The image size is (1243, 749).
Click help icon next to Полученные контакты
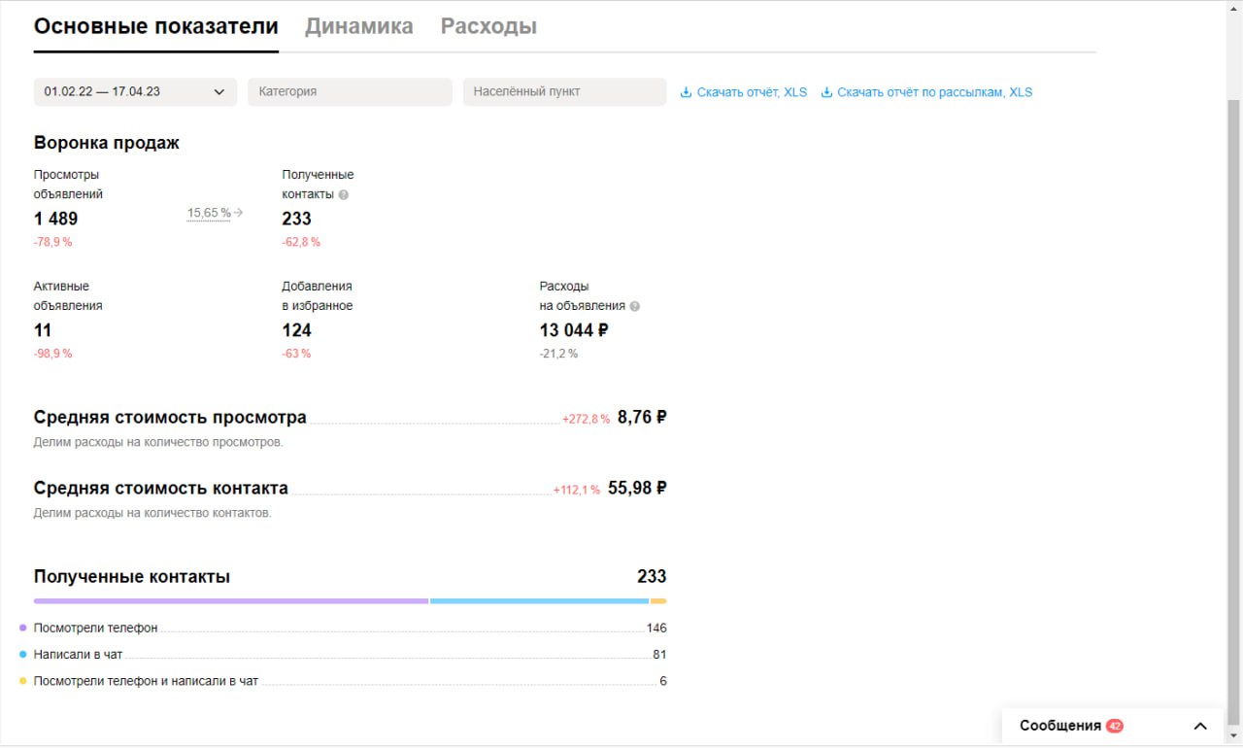coord(344,194)
